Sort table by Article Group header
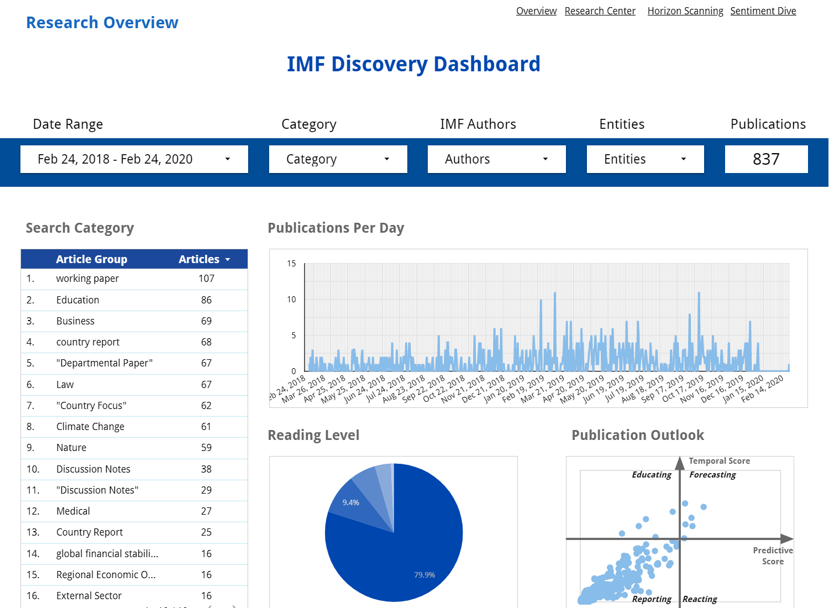 pos(92,259)
